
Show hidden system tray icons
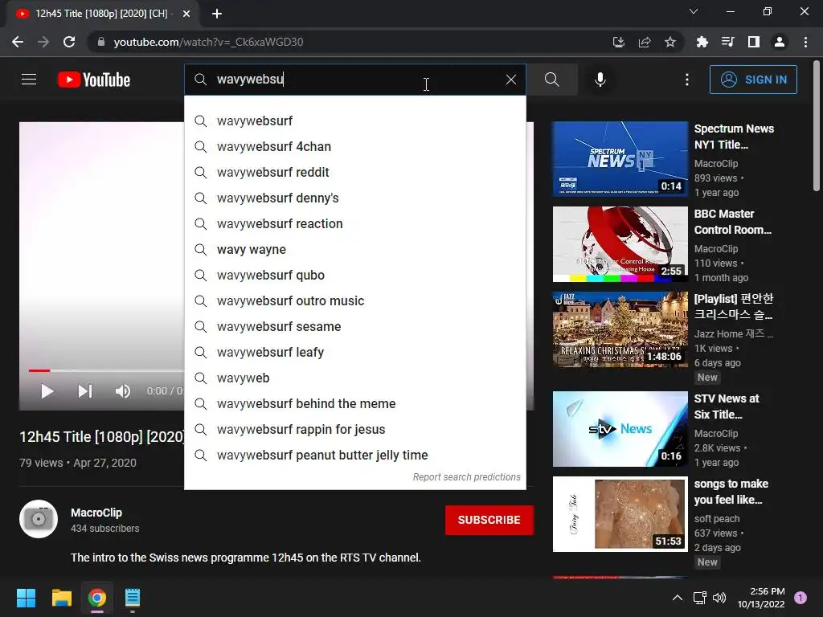[x=678, y=598]
